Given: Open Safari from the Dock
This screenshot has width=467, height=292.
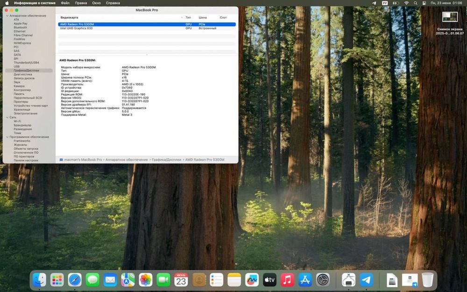Looking at the screenshot, I should [x=75, y=280].
